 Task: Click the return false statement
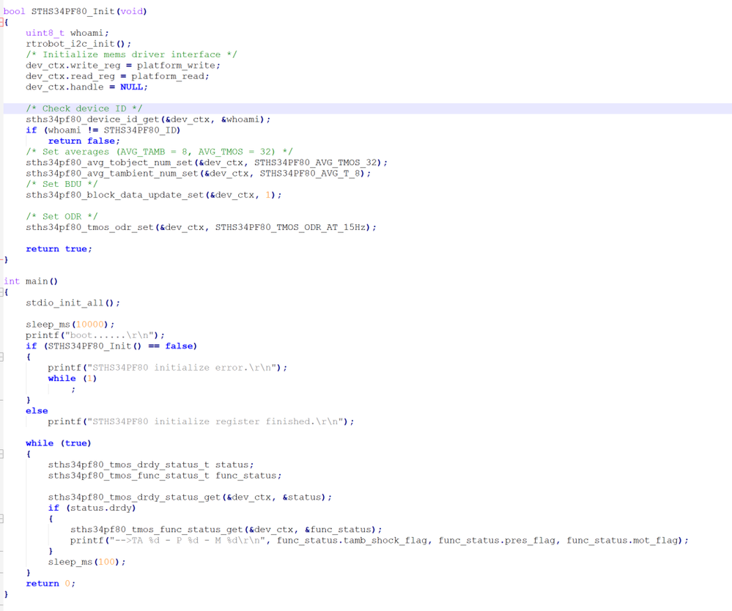click(x=81, y=141)
